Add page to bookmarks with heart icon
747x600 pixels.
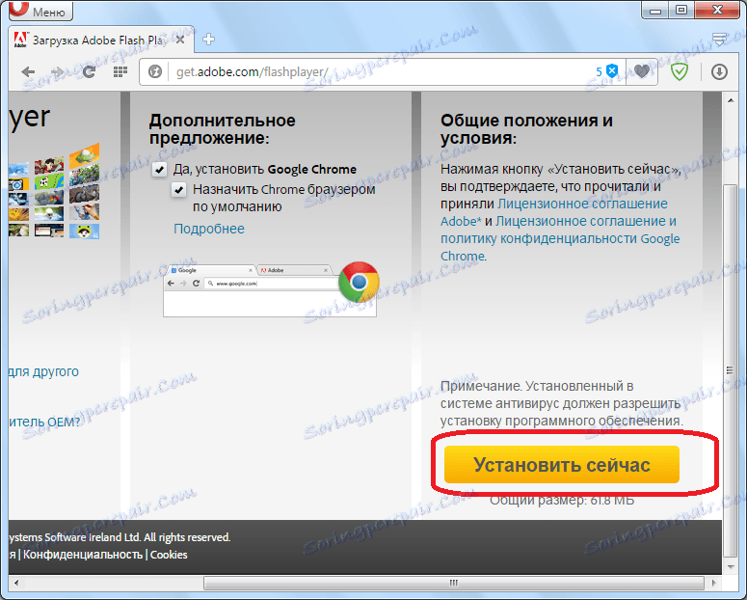642,71
